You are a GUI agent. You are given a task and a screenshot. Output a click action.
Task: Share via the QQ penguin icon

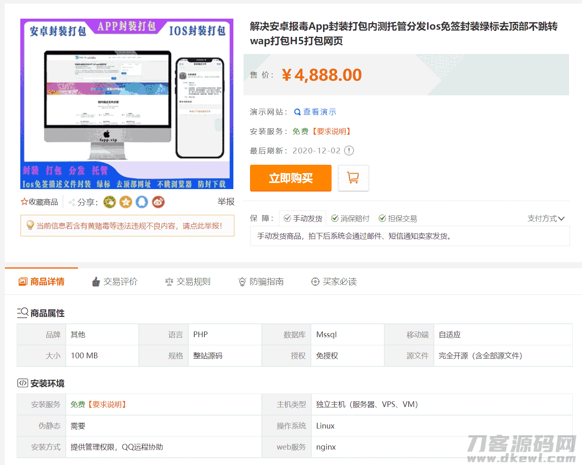142,202
